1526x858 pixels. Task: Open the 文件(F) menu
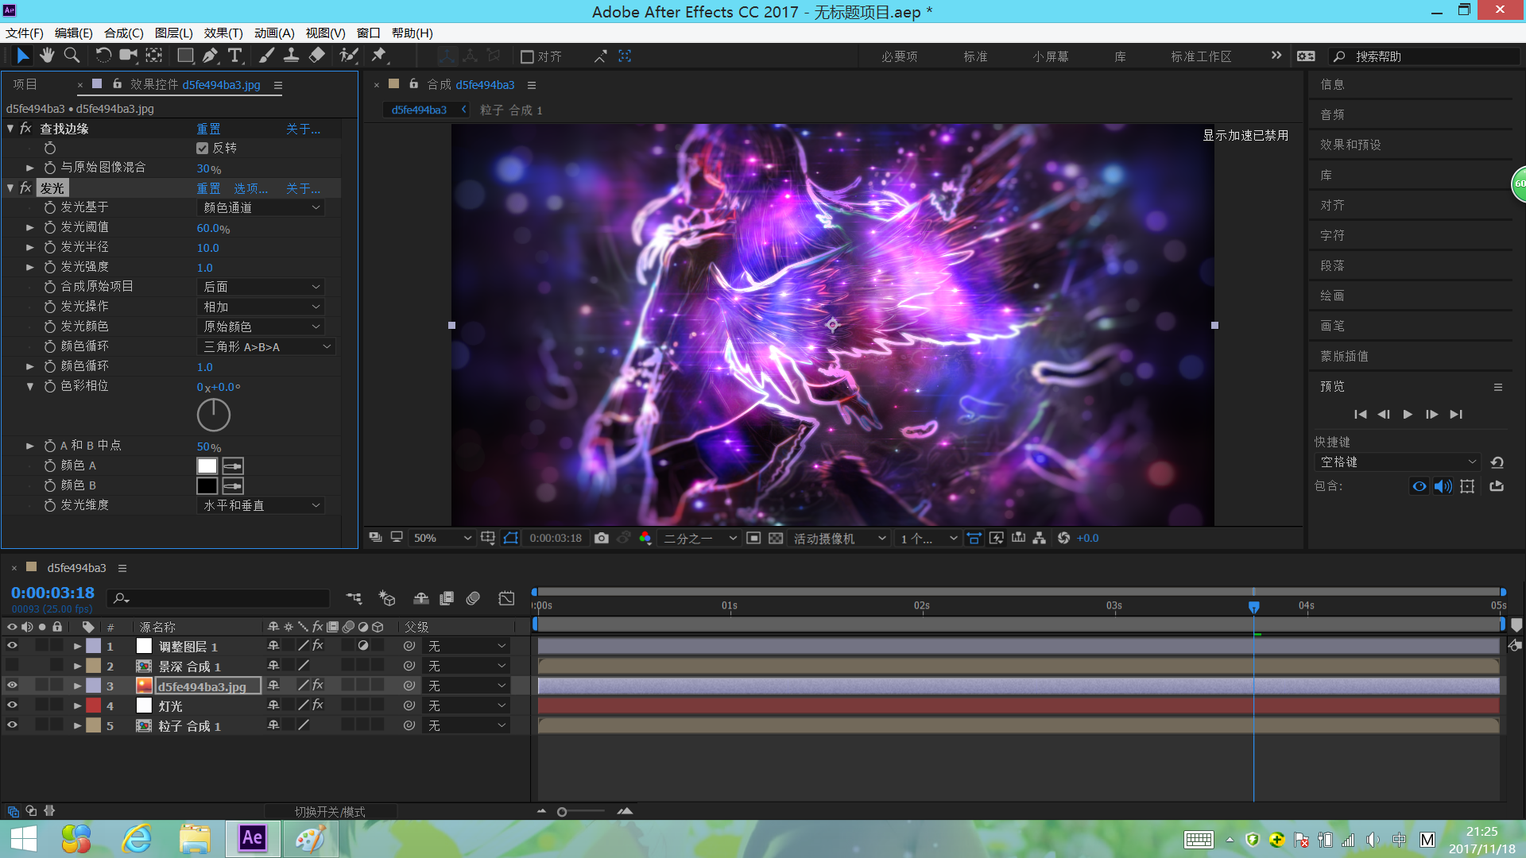pos(25,33)
